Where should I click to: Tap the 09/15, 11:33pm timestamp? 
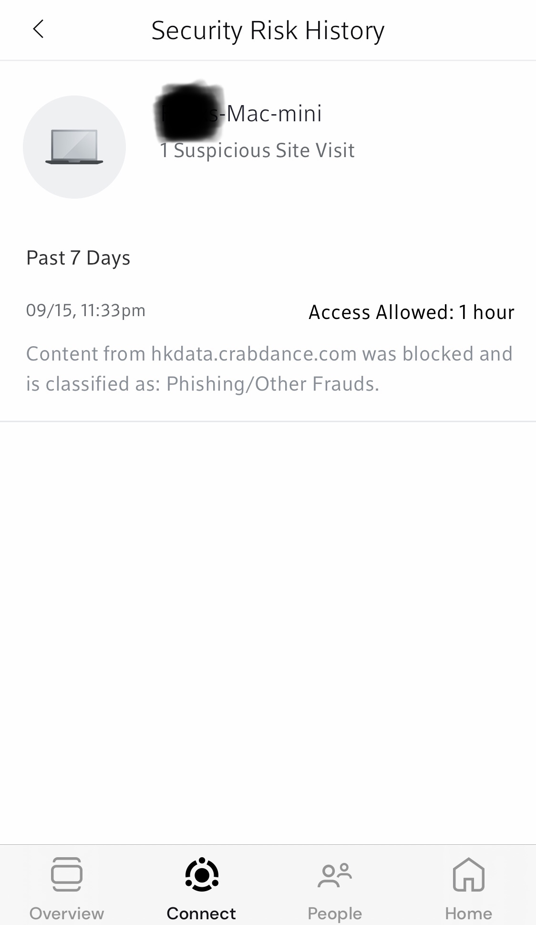click(86, 310)
